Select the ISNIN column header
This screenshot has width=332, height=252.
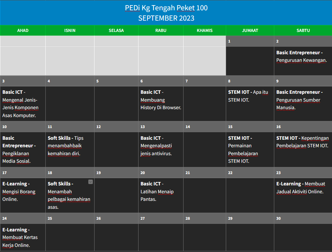click(x=70, y=31)
